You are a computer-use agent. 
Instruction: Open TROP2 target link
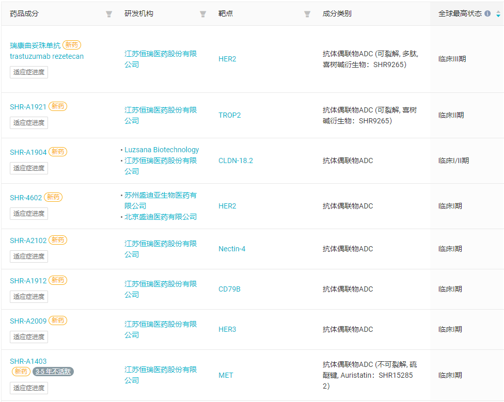(229, 115)
